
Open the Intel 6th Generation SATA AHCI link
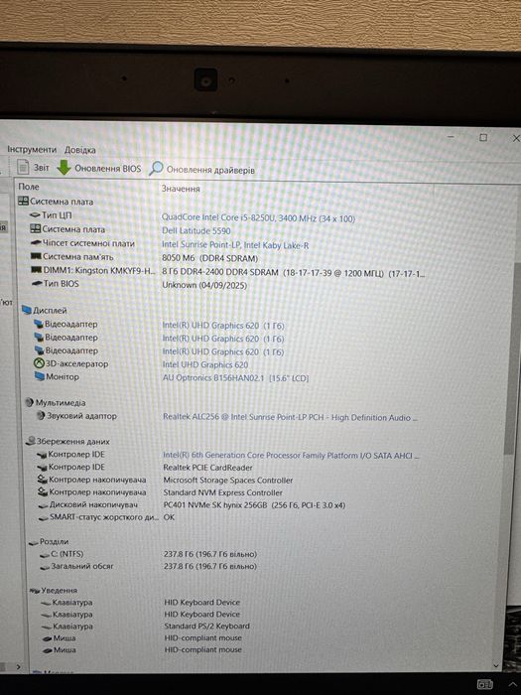(292, 455)
